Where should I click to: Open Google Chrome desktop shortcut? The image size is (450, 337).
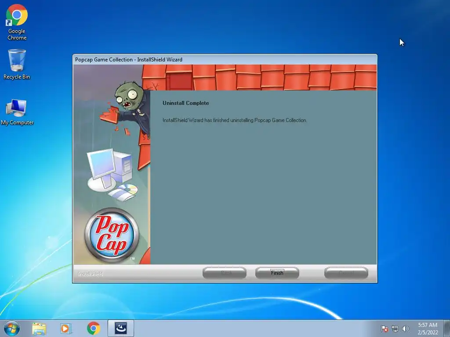pyautogui.click(x=17, y=22)
